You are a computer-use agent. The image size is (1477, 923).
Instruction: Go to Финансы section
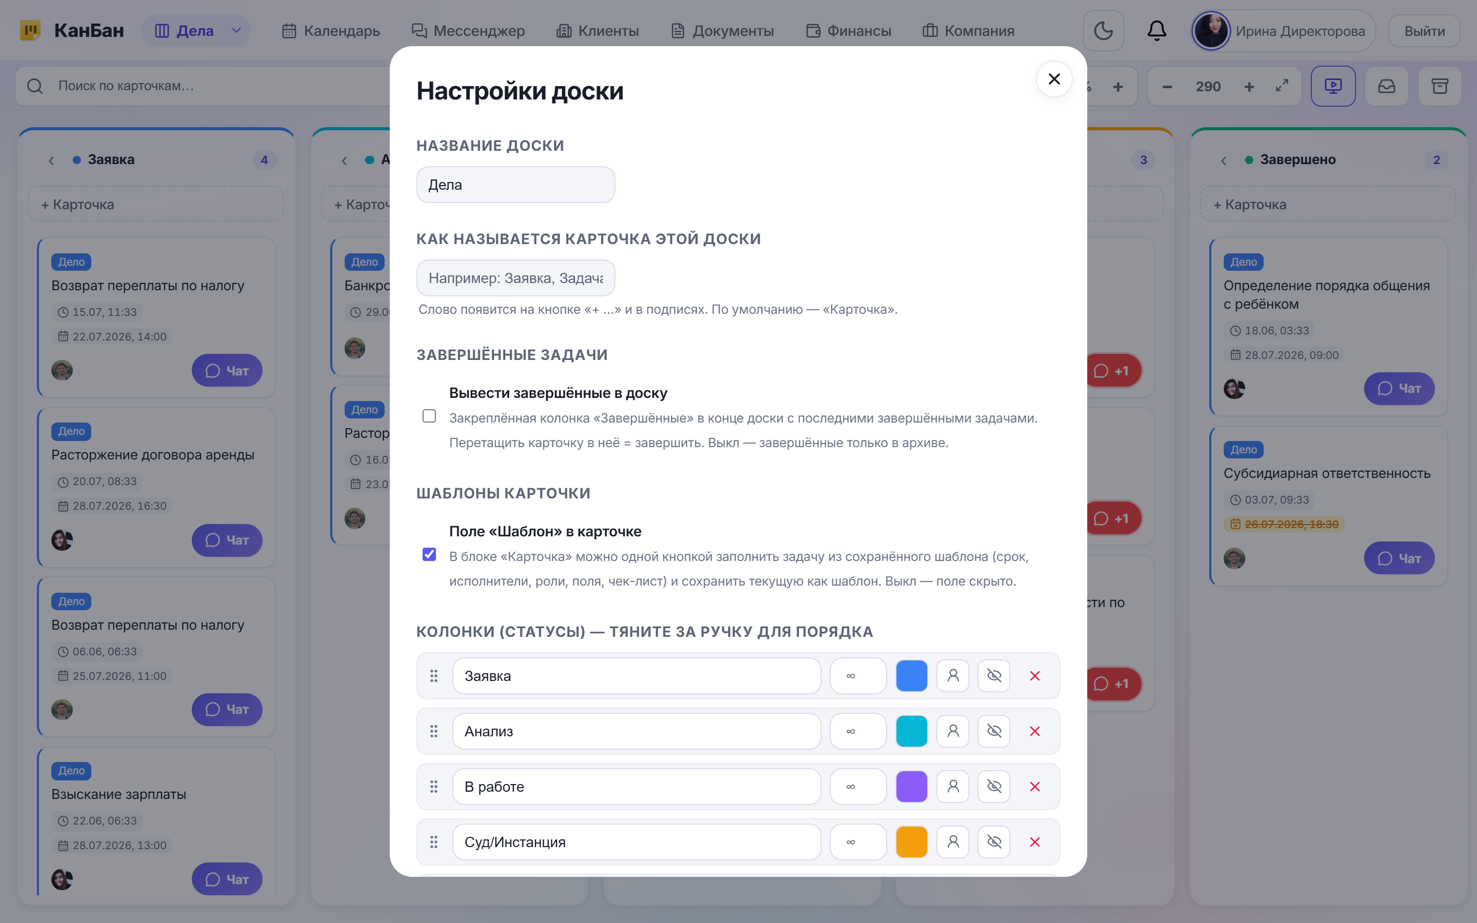pyautogui.click(x=848, y=31)
